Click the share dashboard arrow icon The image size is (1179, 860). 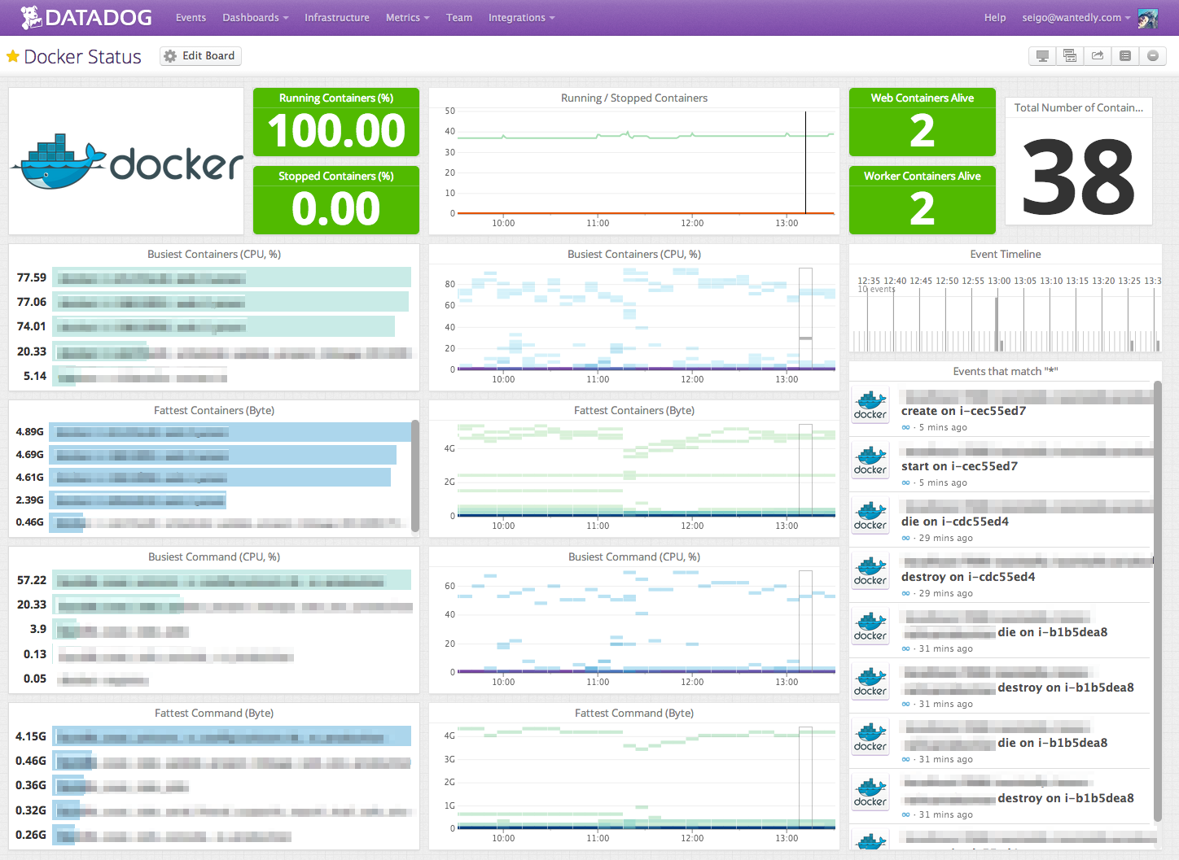pyautogui.click(x=1097, y=55)
